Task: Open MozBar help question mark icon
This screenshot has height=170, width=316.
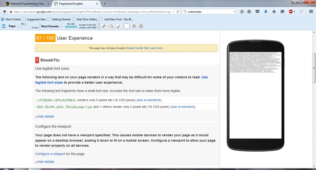Action: [141, 26]
